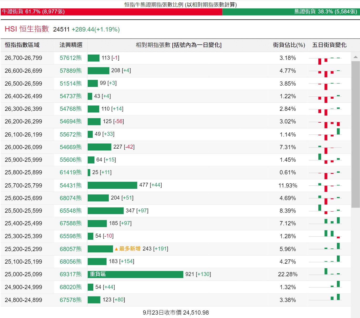
Task: Click the scrollbar up arrow
Action: point(356,57)
